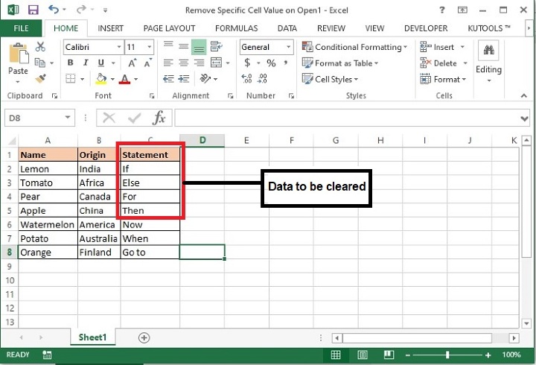The width and height of the screenshot is (536, 365).
Task: Click the Copy icon
Action: pyautogui.click(x=40, y=63)
